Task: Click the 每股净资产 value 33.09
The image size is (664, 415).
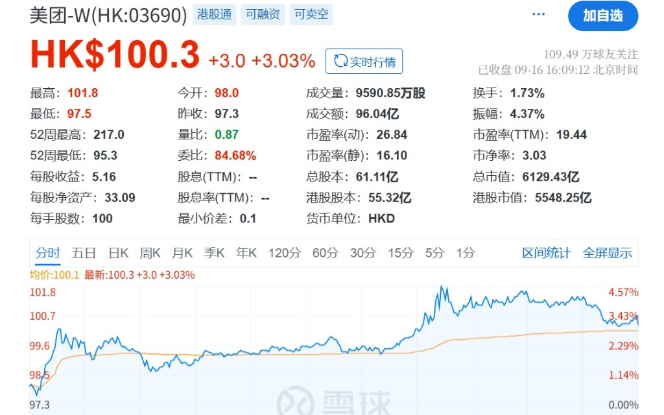Action: (x=120, y=197)
